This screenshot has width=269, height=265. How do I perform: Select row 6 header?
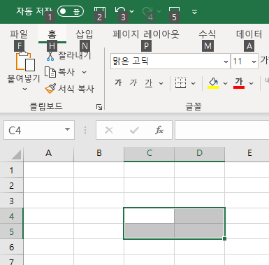[11, 247]
